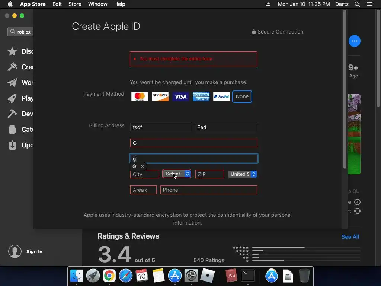This screenshot has width=381, height=286.
Task: Click the street address field containing G
Action: 193,143
